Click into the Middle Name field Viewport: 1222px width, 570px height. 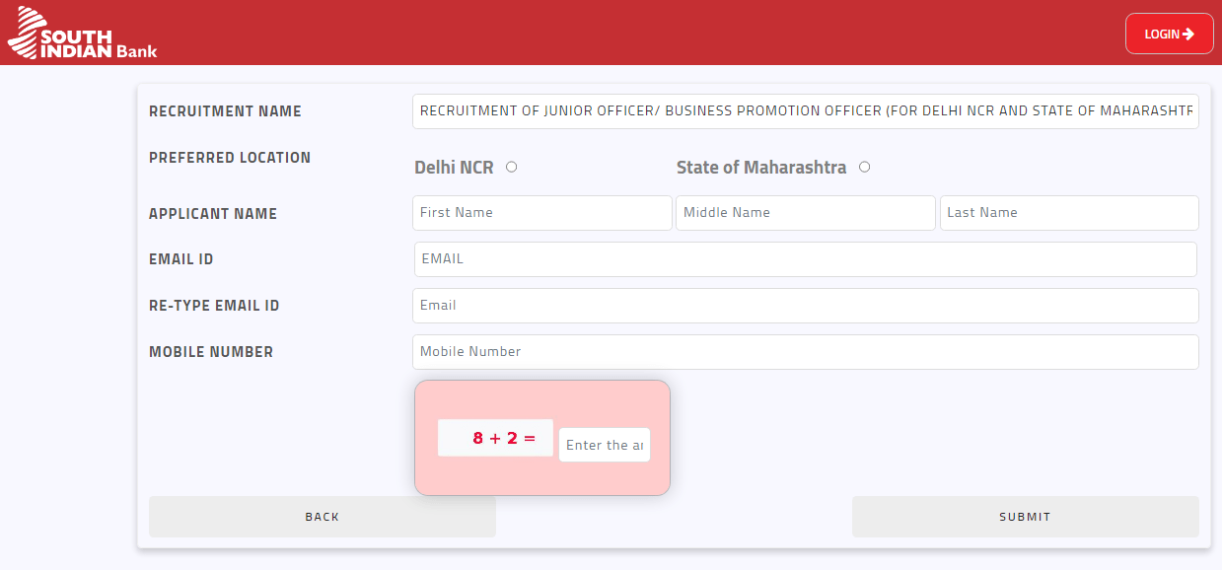pyautogui.click(x=805, y=213)
